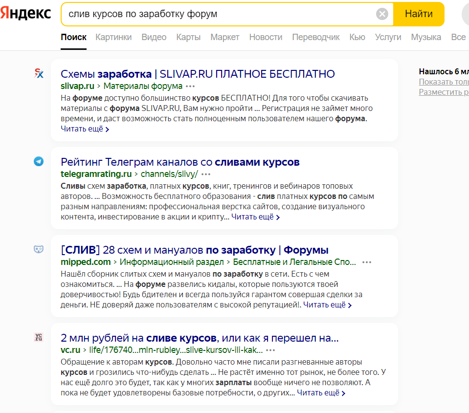Image resolution: width=469 pixels, height=413 pixels.
Task: Open slivap.ru site favicon
Action: coord(39,73)
